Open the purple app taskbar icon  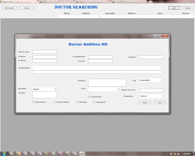coord(61,154)
